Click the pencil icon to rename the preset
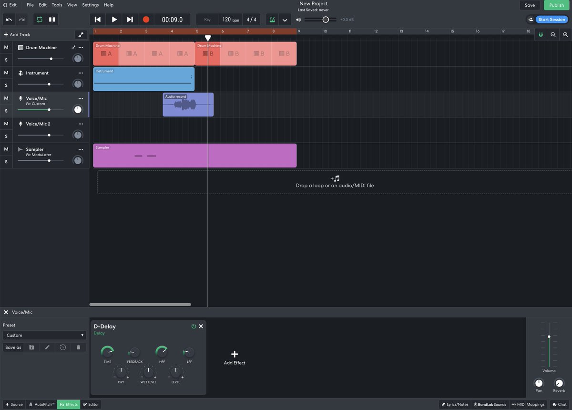This screenshot has height=410, width=572. pos(47,347)
